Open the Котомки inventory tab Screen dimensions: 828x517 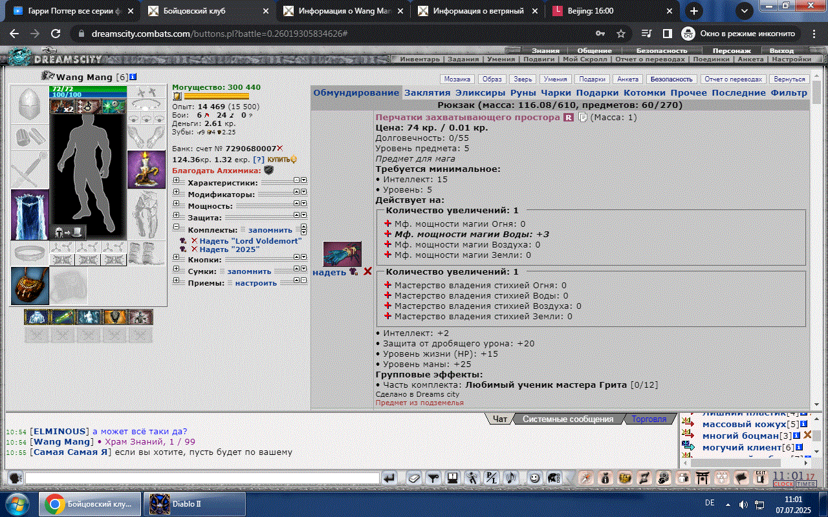coord(645,93)
